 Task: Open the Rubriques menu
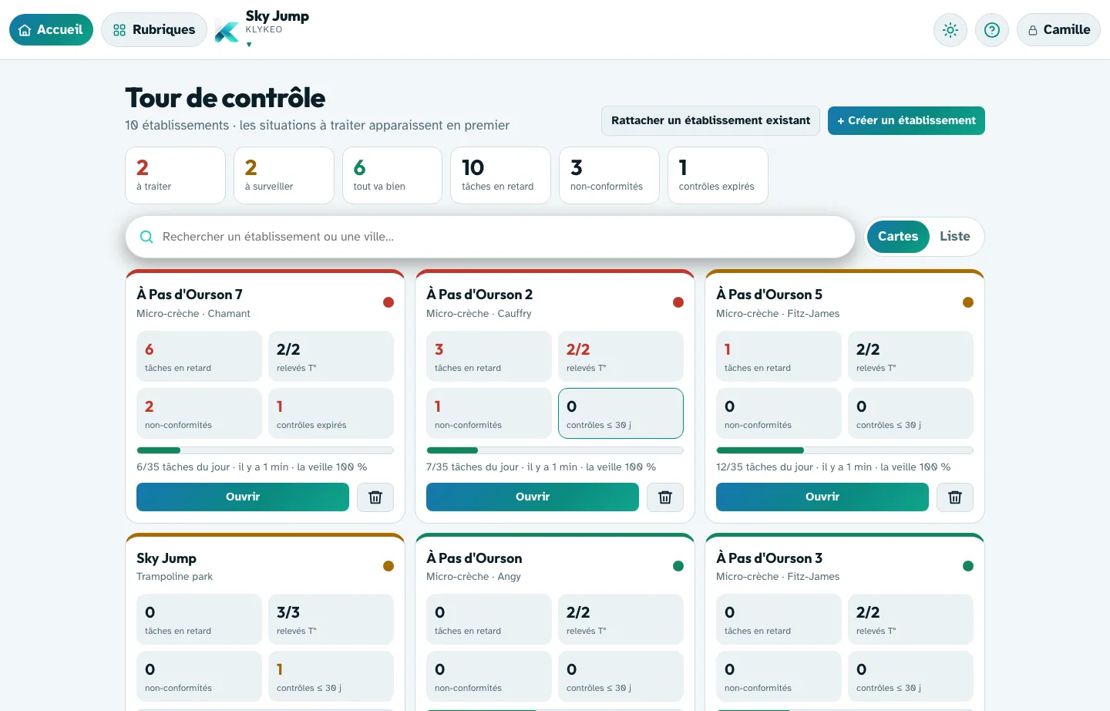click(154, 30)
